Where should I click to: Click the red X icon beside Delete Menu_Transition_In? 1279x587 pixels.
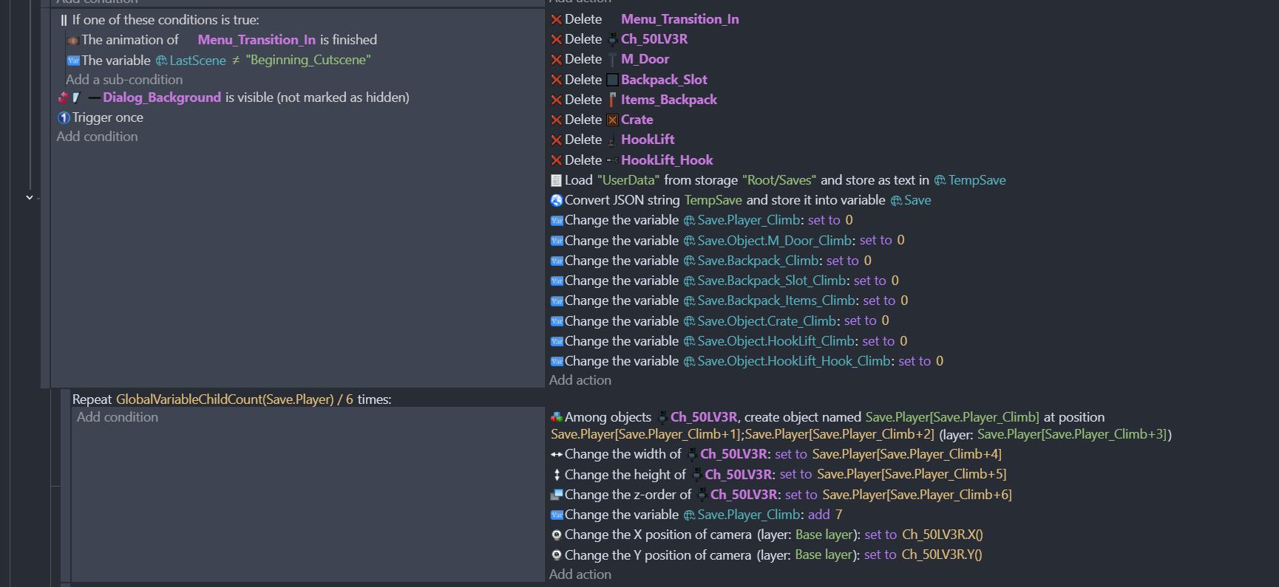click(557, 20)
